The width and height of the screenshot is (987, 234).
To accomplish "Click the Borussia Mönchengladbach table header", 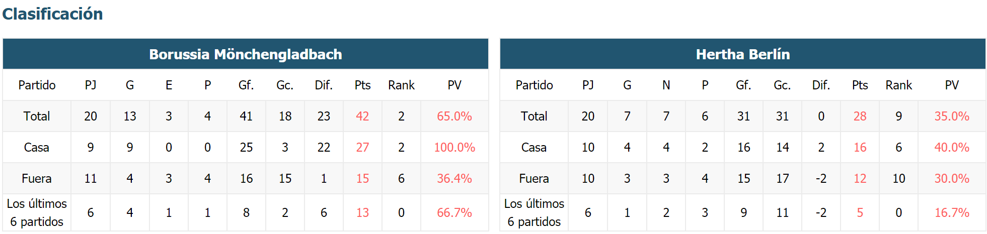I will (x=246, y=54).
